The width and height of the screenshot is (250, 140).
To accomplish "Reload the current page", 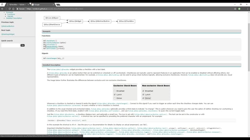I will pyautogui.click(x=9, y=9).
